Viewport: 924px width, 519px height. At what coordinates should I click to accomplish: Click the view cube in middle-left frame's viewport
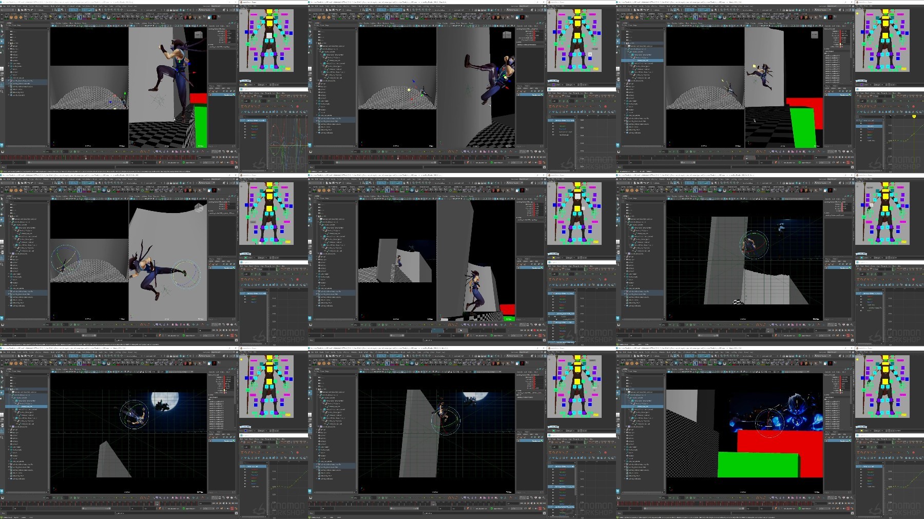(x=199, y=208)
